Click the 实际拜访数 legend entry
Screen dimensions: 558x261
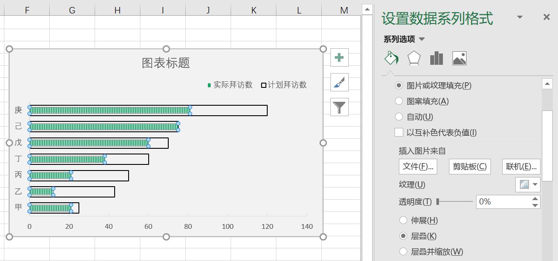point(230,85)
